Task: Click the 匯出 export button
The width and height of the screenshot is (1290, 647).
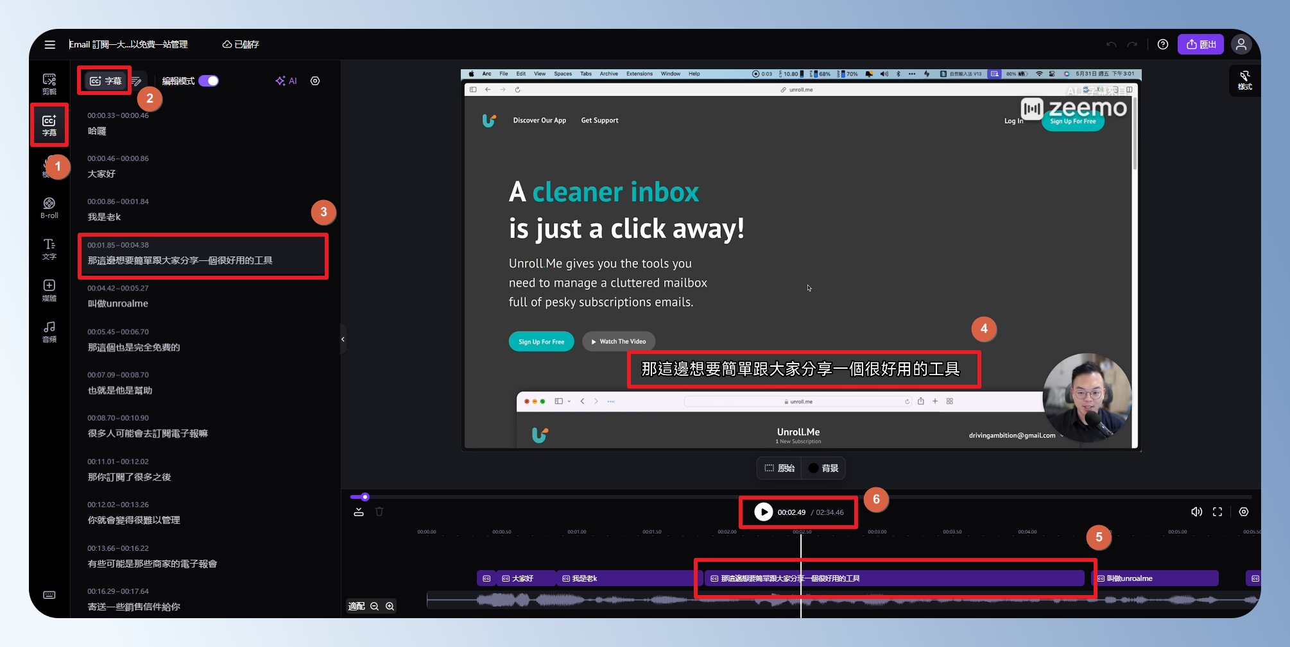Action: pos(1200,44)
